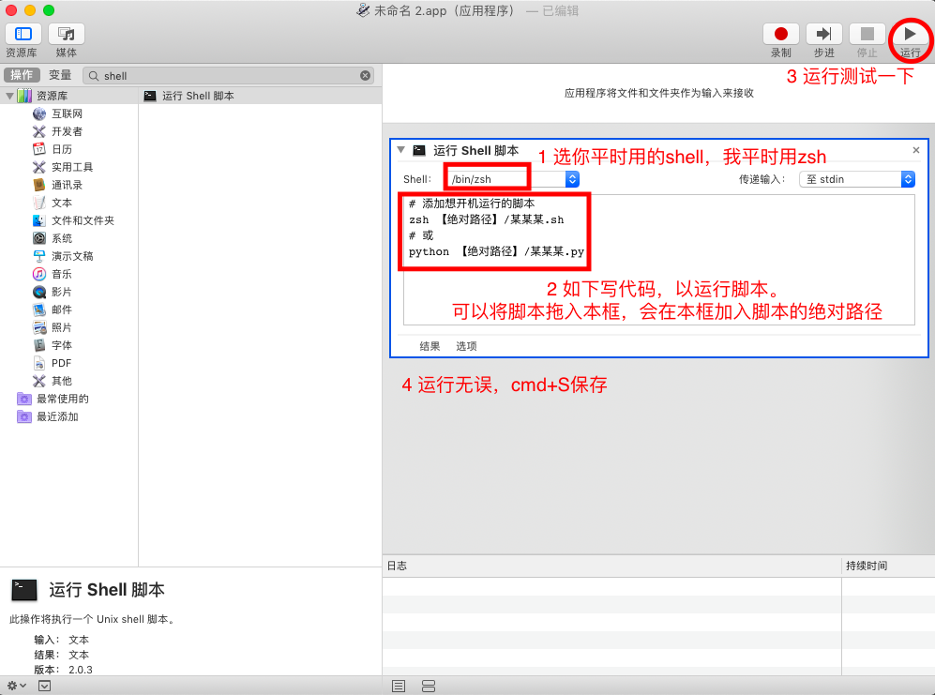Select the 实用工具 category
Image resolution: width=935 pixels, height=695 pixels.
(x=72, y=167)
